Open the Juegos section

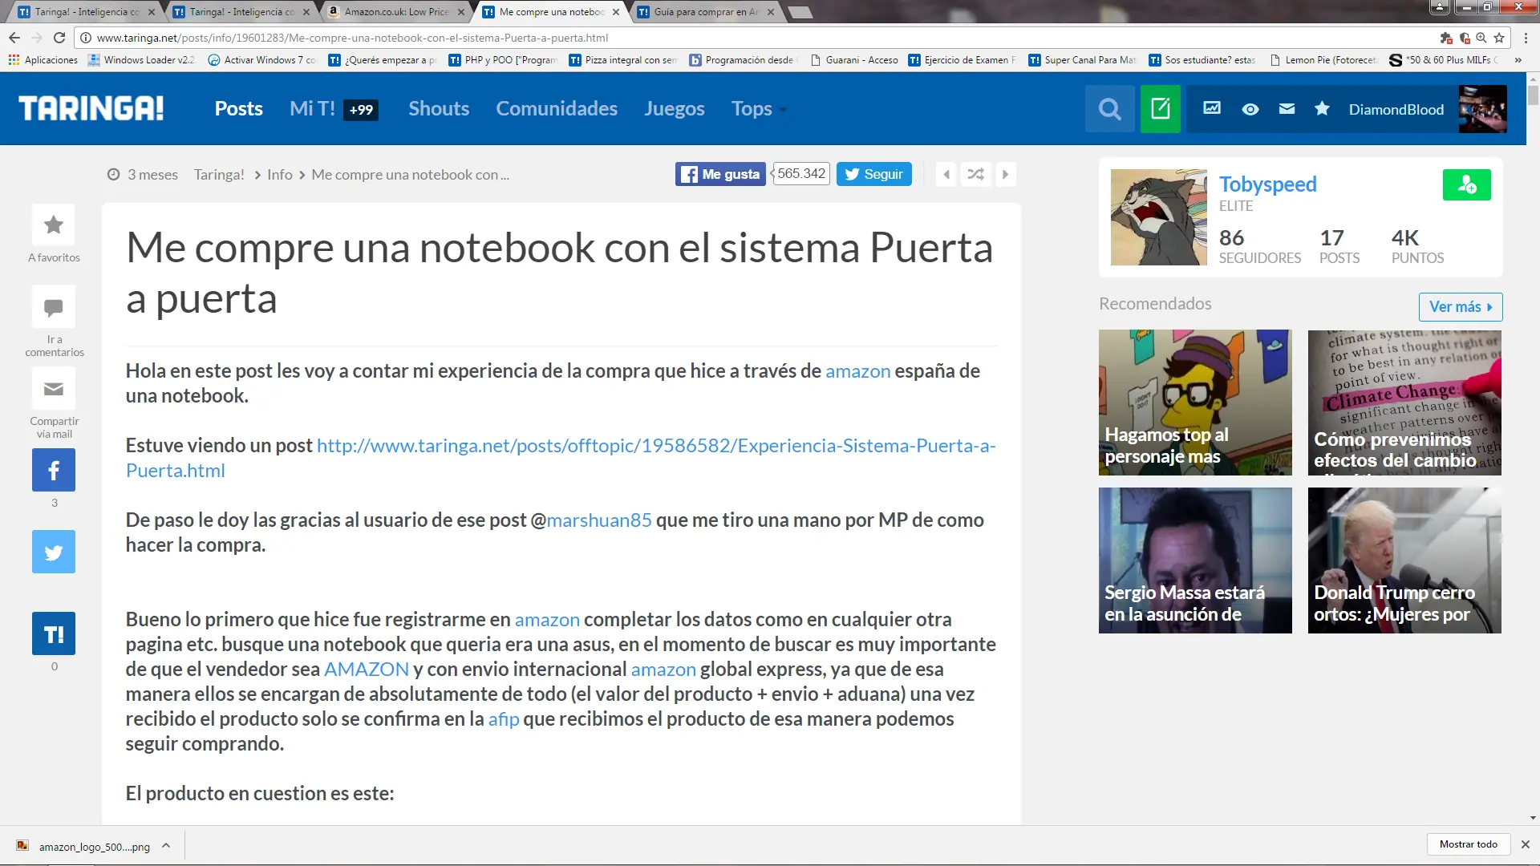674,109
